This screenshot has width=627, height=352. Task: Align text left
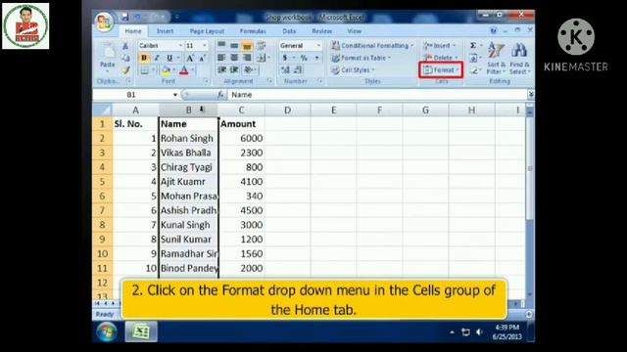(221, 58)
